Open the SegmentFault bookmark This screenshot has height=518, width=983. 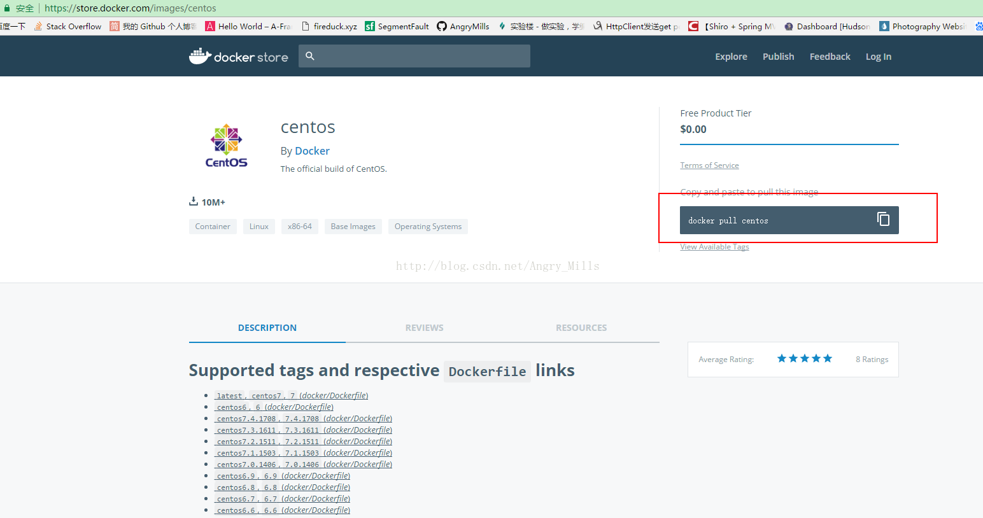(x=397, y=26)
